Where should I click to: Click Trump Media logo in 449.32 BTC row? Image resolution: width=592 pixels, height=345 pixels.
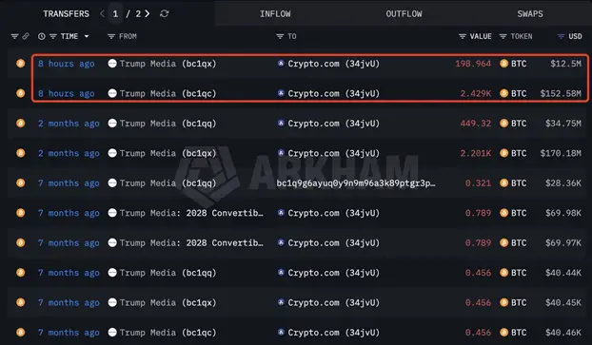pos(112,123)
